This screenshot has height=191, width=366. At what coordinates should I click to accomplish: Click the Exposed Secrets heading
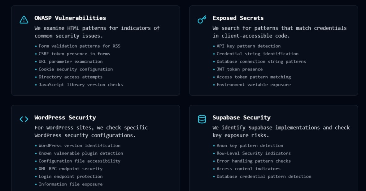coord(238,18)
